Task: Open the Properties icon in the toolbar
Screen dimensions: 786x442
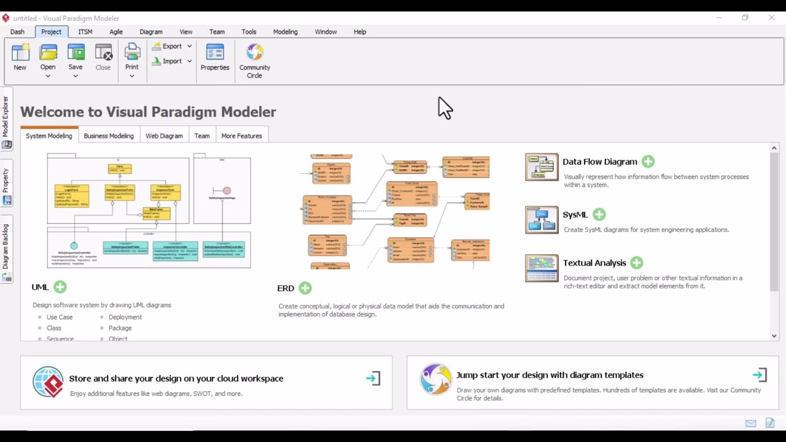Action: click(215, 53)
